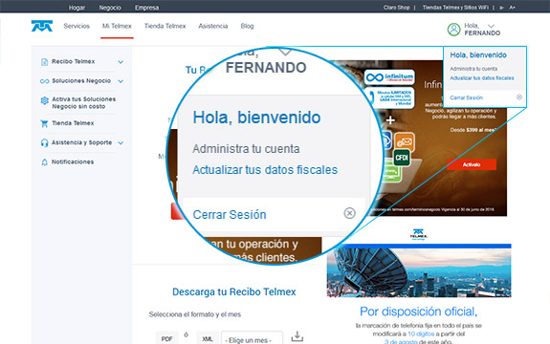Click 'Actualizar tus datos fiscales' link in small panel
550x344 pixels.
[x=482, y=78]
